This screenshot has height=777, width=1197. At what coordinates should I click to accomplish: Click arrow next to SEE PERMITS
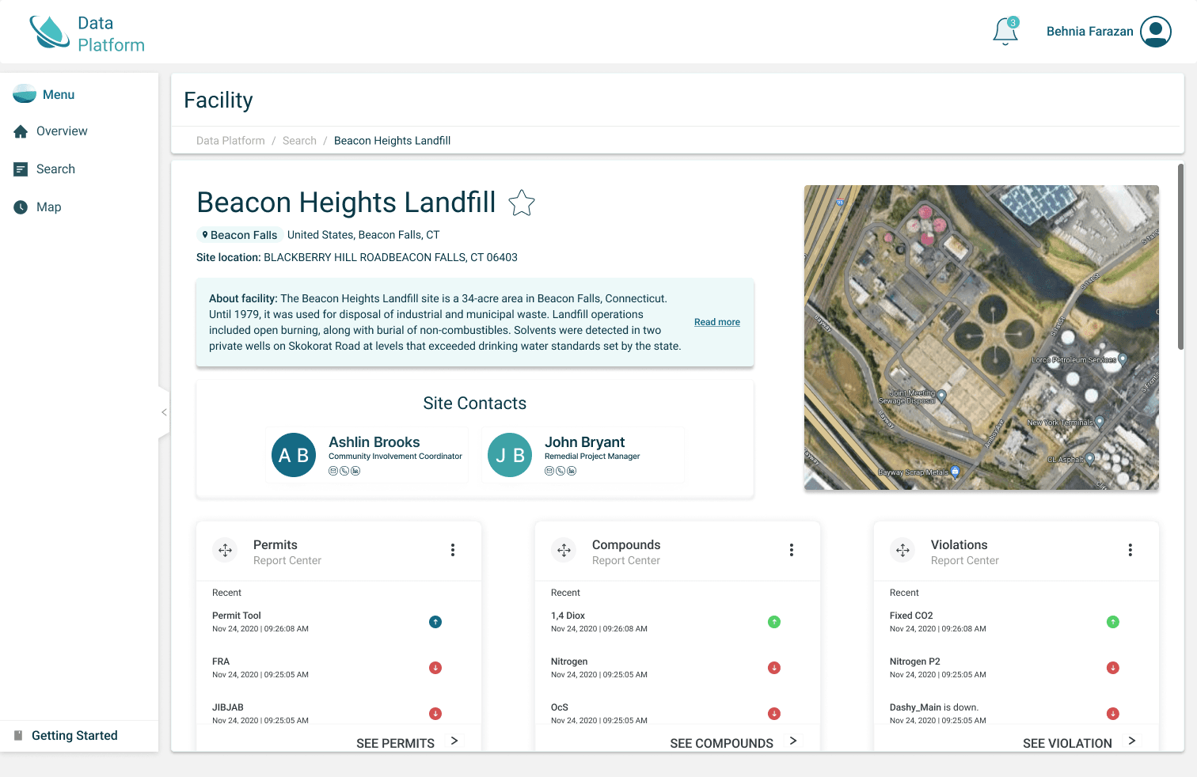click(x=454, y=741)
